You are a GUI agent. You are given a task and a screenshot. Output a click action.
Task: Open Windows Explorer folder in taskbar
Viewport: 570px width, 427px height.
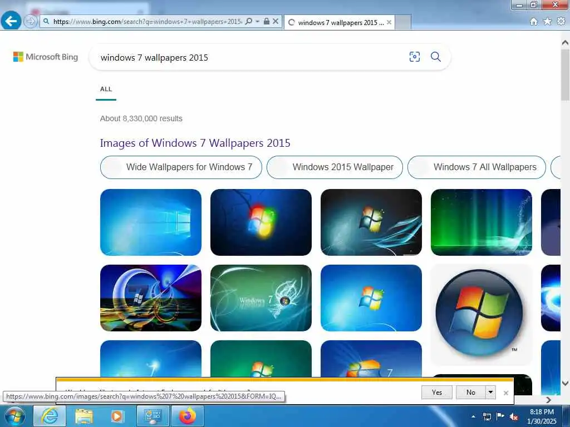point(84,416)
